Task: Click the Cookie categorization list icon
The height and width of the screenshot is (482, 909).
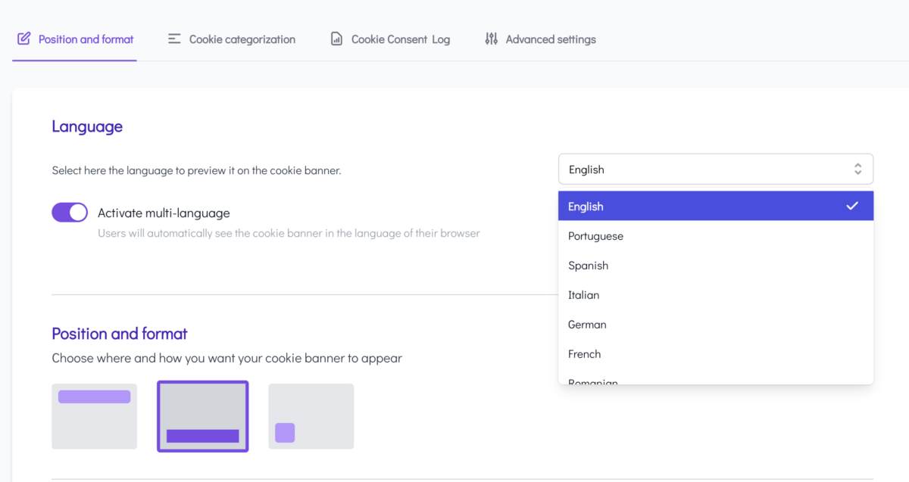Action: (174, 39)
